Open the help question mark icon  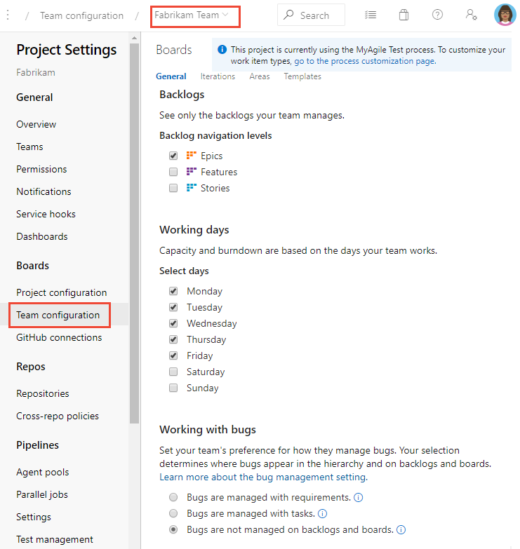coord(437,15)
